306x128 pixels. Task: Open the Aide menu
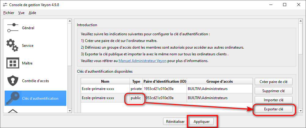[32, 13]
